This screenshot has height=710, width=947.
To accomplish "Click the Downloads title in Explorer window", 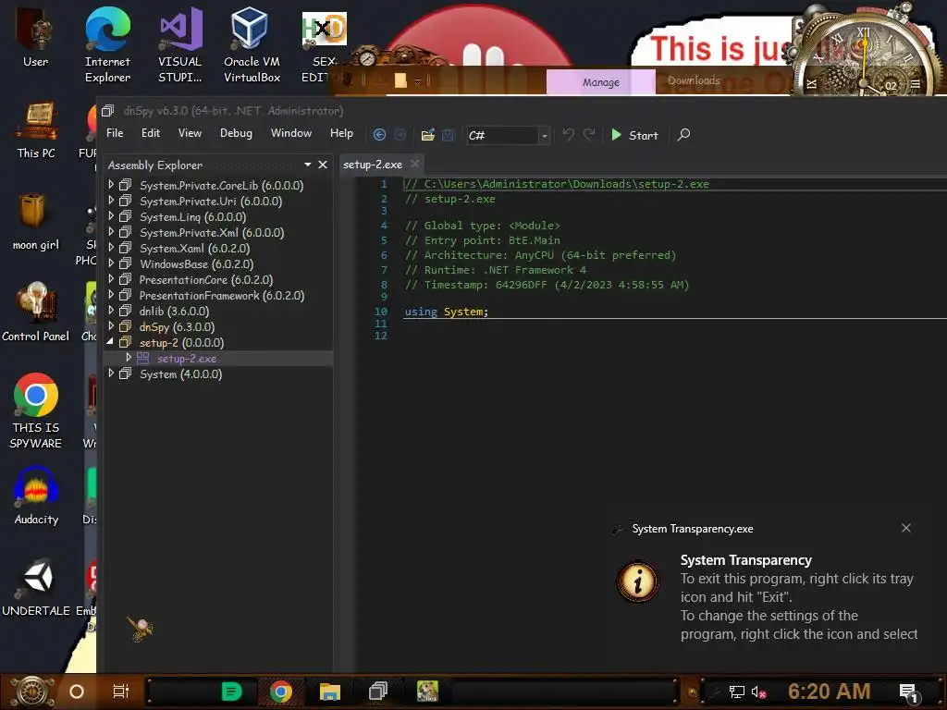I will pyautogui.click(x=694, y=80).
